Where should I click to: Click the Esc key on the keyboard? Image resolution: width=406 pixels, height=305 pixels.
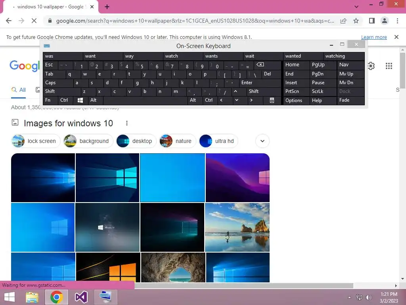[50, 65]
